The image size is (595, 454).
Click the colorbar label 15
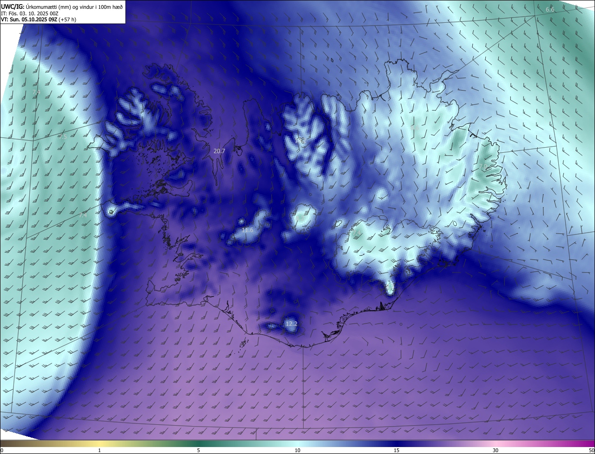click(397, 450)
